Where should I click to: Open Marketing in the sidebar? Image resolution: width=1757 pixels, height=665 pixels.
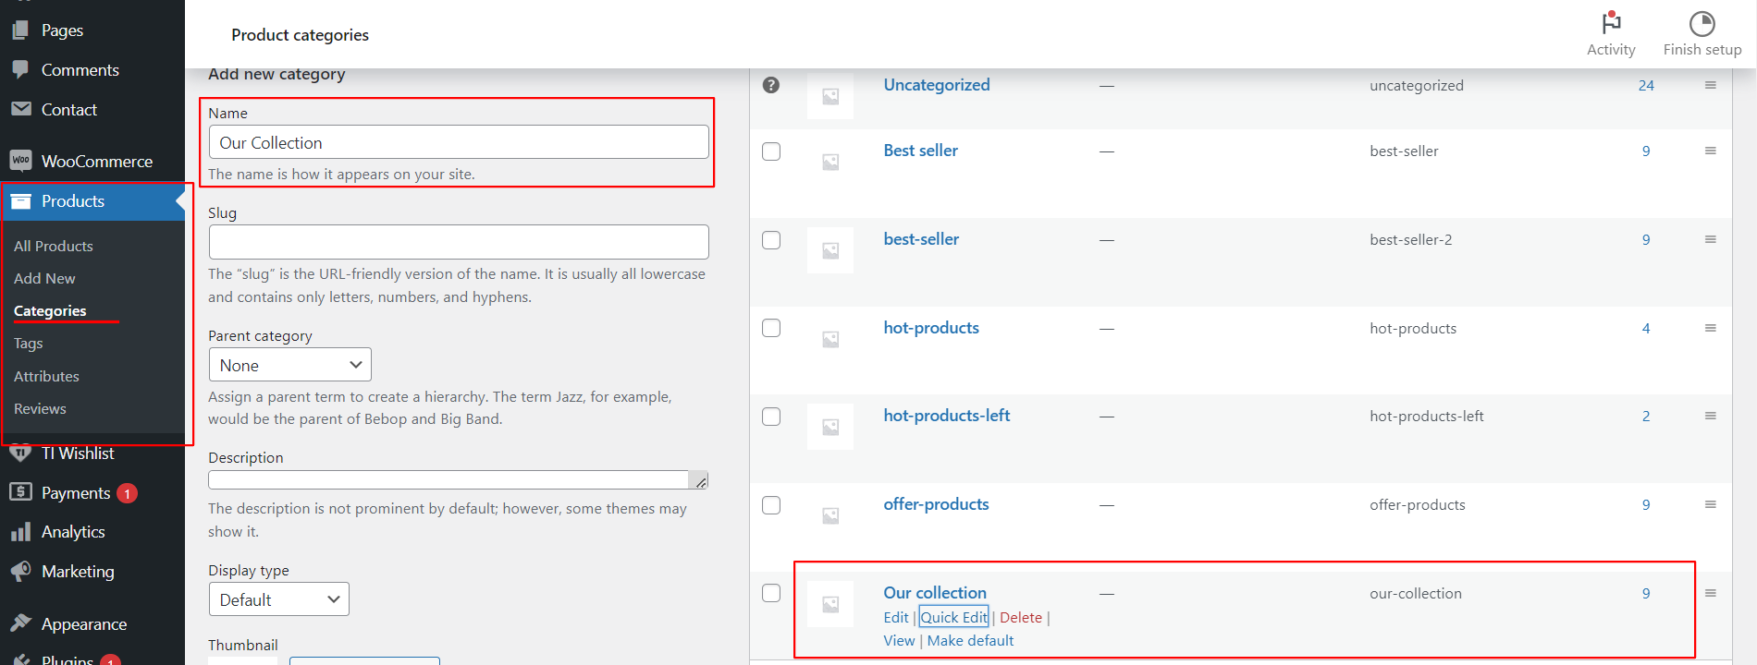pyautogui.click(x=78, y=572)
